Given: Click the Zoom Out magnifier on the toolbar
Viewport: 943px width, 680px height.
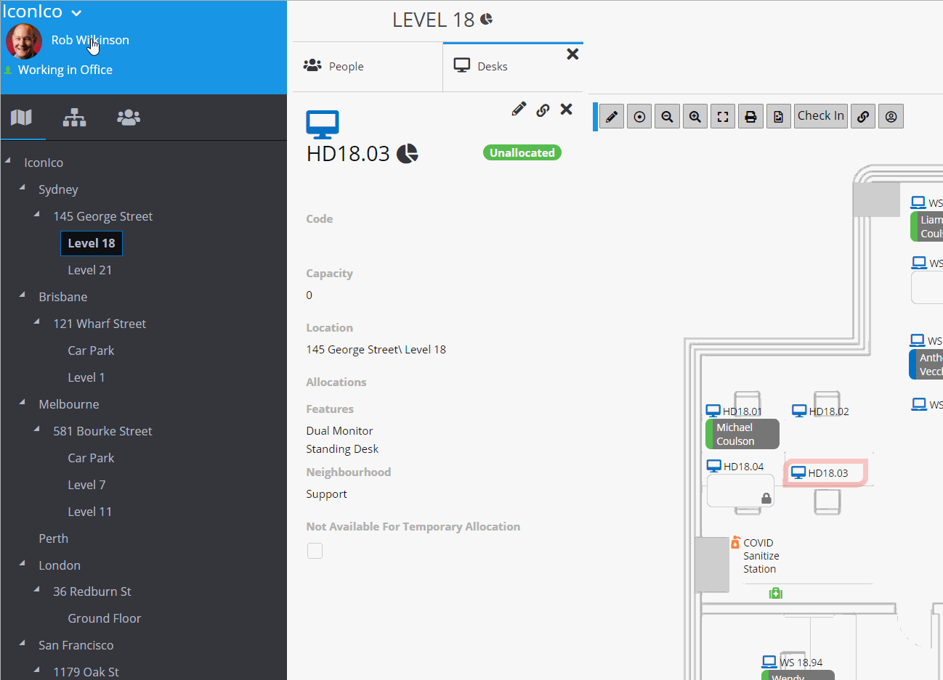Looking at the screenshot, I should [667, 116].
